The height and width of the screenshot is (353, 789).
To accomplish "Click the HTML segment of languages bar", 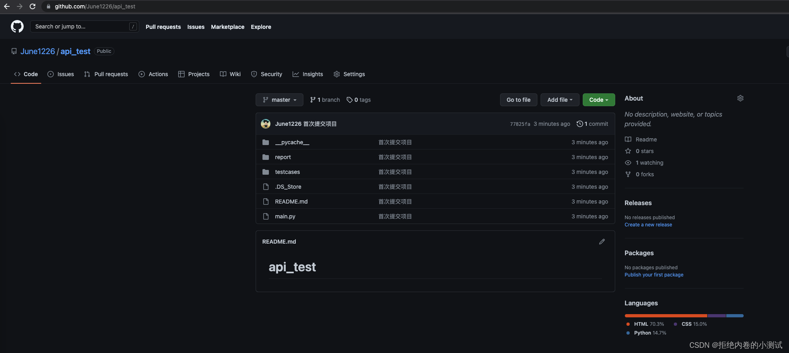I will (x=666, y=316).
